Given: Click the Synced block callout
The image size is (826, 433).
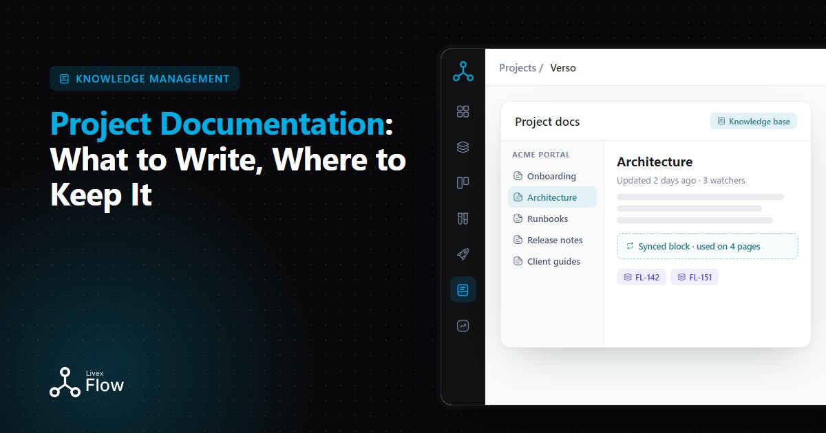Looking at the screenshot, I should (x=708, y=246).
